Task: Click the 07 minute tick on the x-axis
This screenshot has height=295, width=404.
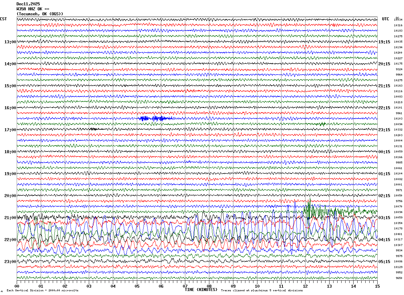Action: pos(185,286)
